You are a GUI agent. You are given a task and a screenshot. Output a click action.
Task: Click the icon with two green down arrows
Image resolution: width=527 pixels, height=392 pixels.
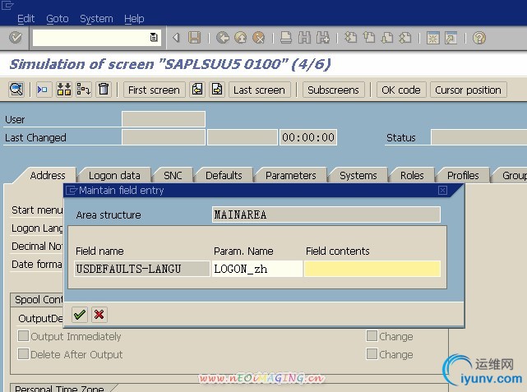tap(64, 90)
